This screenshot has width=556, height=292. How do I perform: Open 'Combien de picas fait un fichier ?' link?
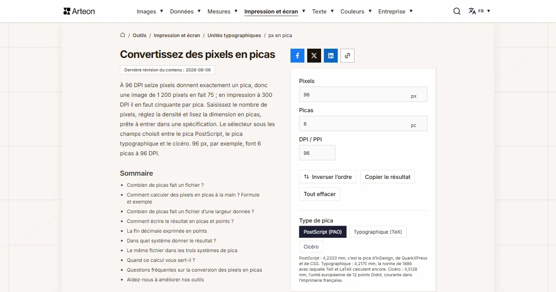[x=165, y=185]
